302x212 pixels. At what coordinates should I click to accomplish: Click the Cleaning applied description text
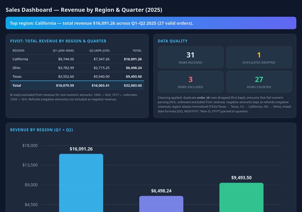[x=224, y=104]
